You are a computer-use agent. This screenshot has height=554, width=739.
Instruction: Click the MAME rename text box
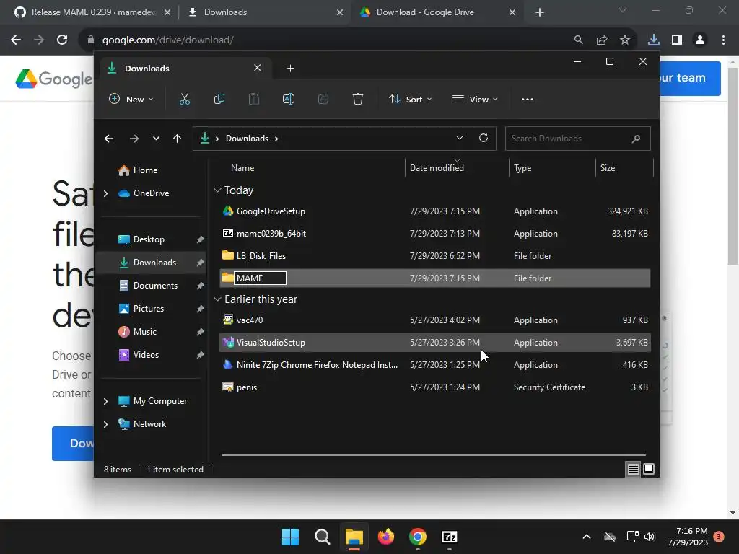(260, 278)
